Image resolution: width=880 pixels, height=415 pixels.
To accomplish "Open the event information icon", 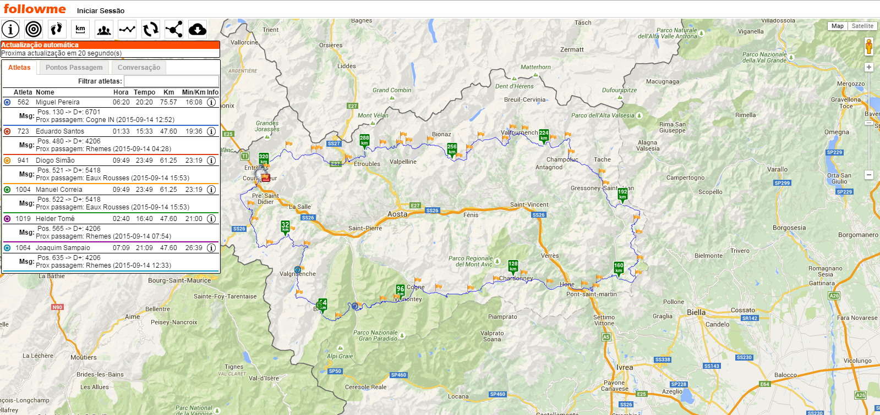I will point(10,29).
